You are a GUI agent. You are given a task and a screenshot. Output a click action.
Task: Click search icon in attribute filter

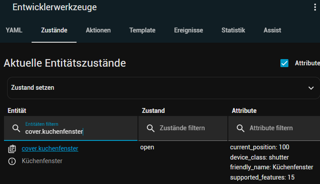pos(240,128)
